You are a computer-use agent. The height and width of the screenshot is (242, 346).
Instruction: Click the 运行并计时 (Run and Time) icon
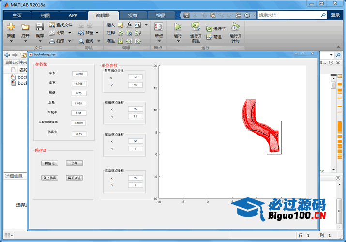click(x=235, y=27)
